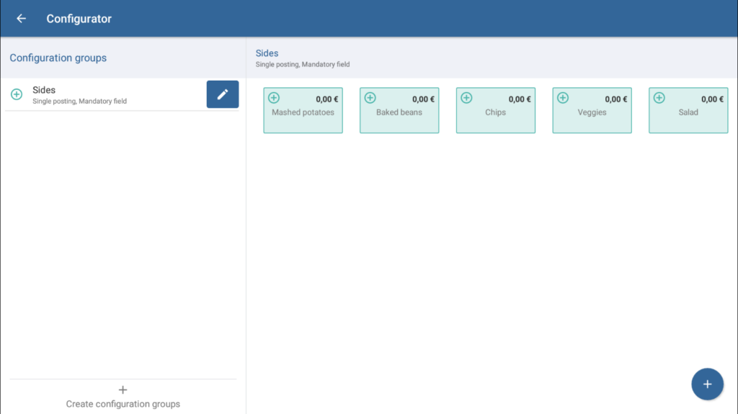Click the plus icon on Chips tile

coord(466,98)
